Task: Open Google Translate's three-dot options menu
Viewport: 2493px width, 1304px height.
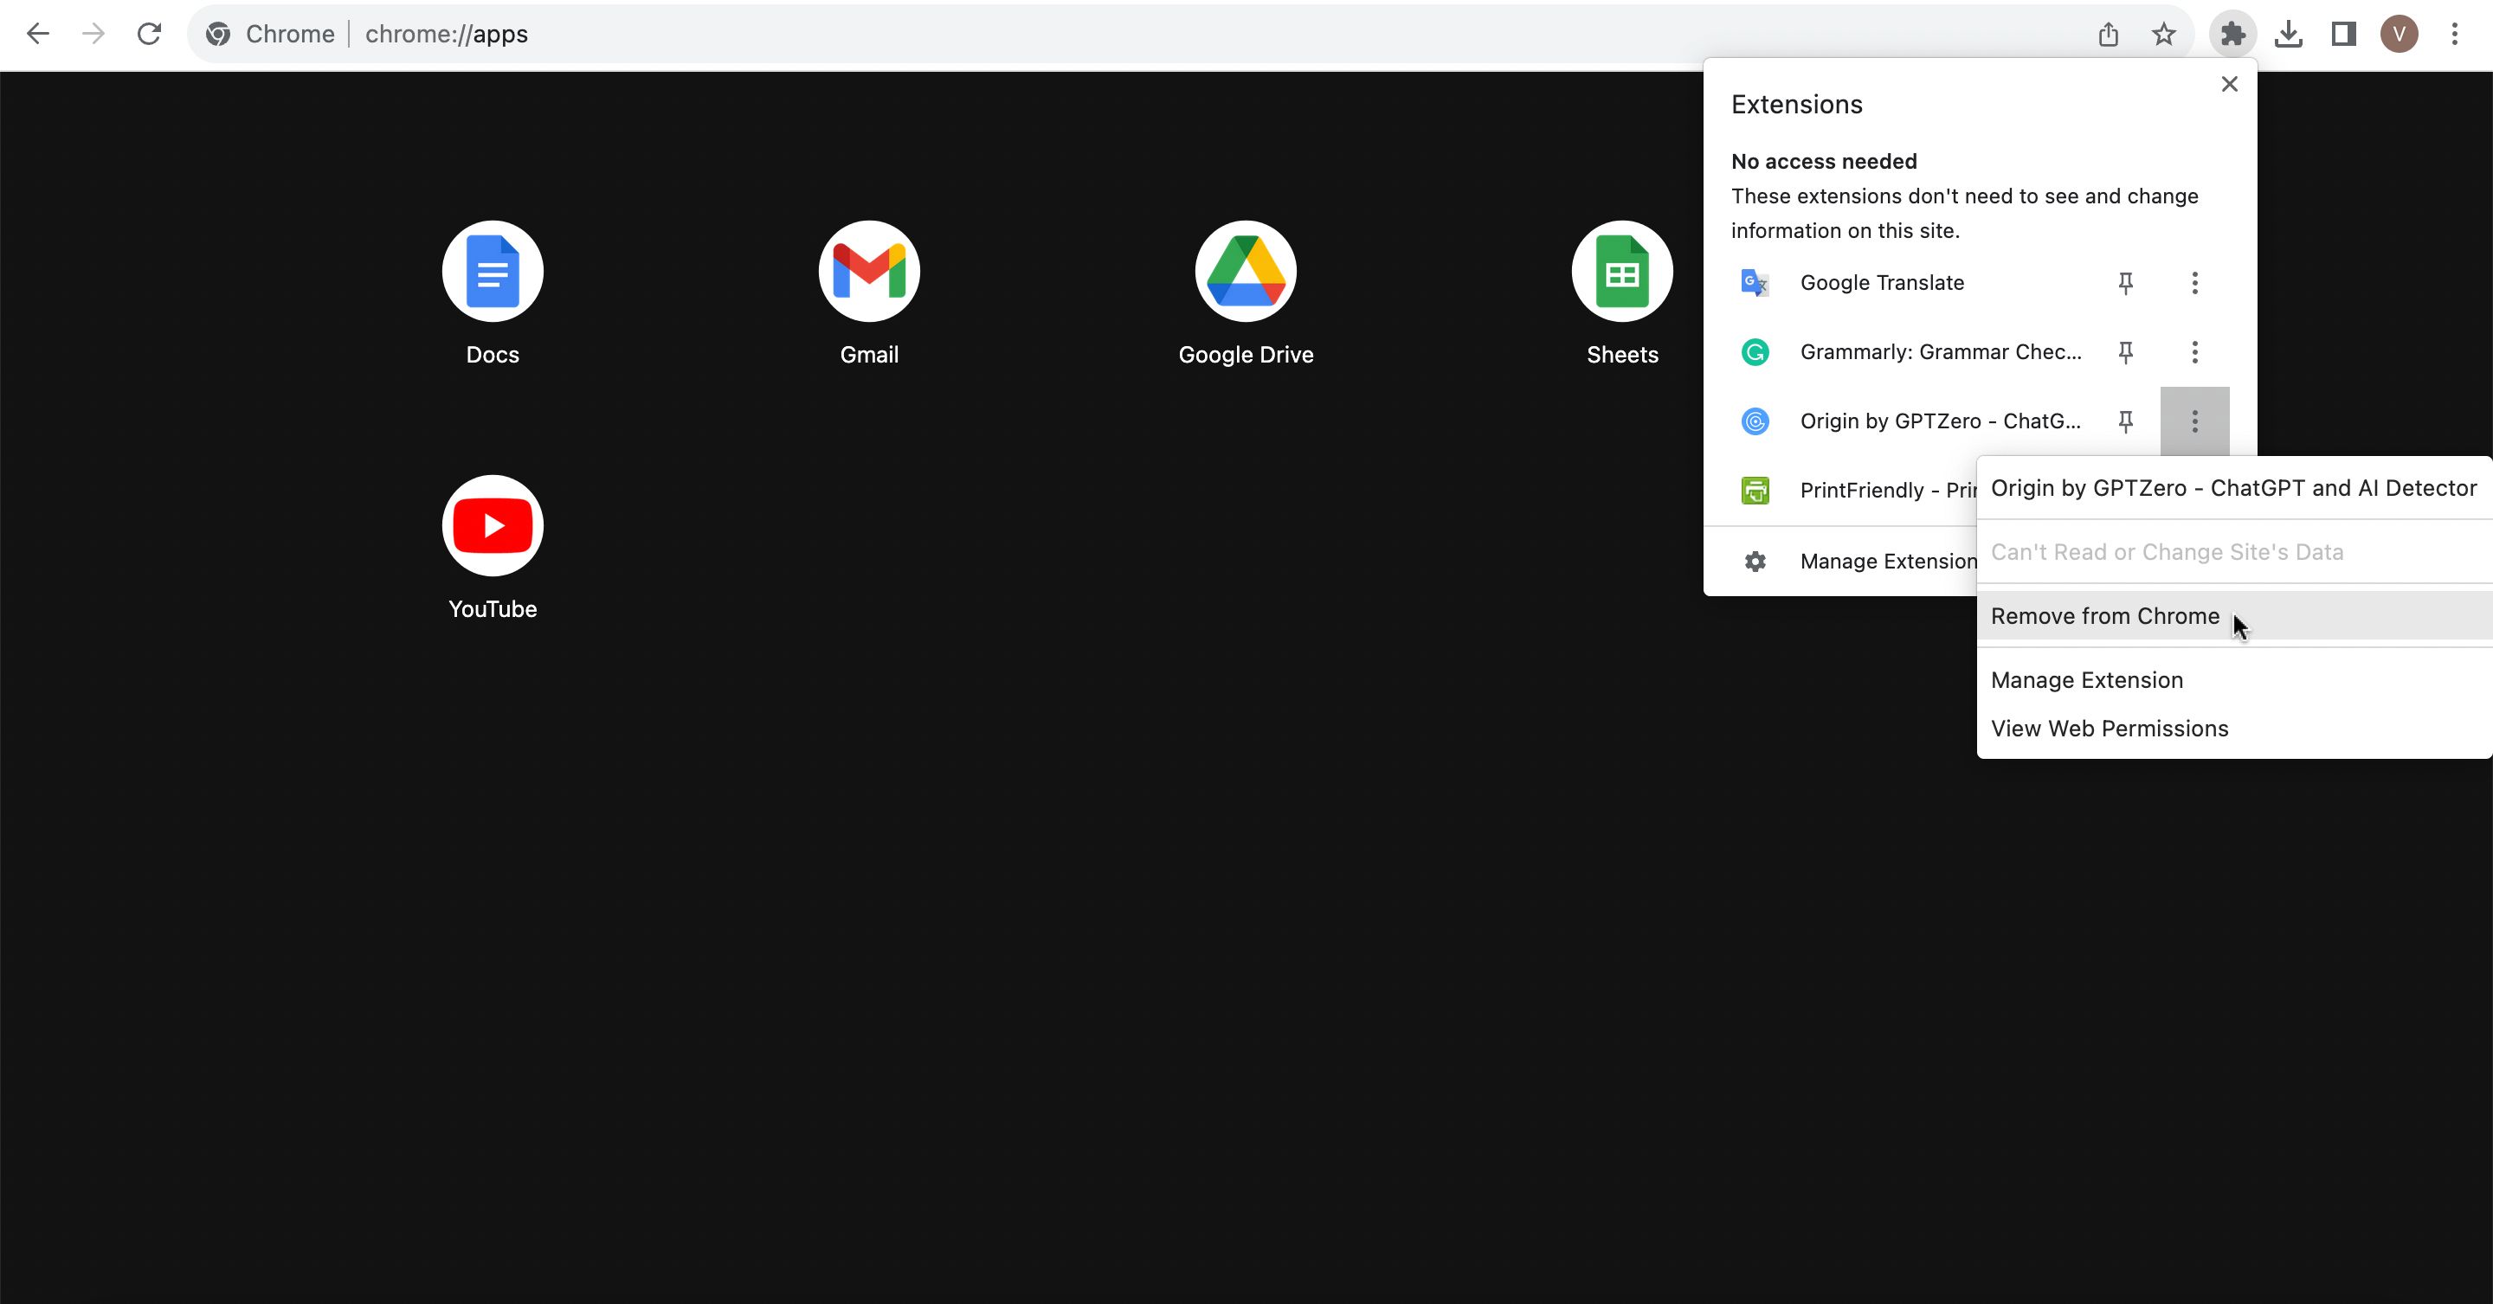Action: click(x=2195, y=282)
